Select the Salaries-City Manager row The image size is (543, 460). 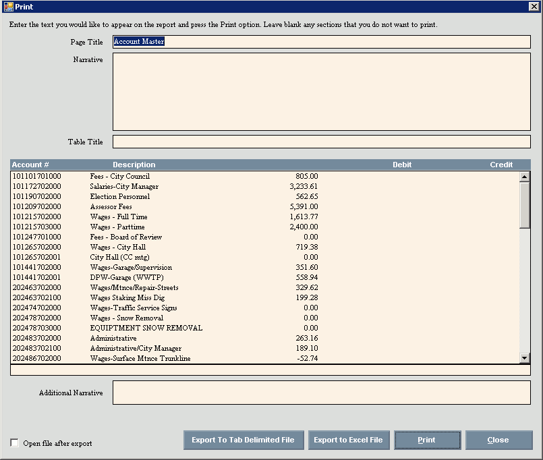pos(124,187)
